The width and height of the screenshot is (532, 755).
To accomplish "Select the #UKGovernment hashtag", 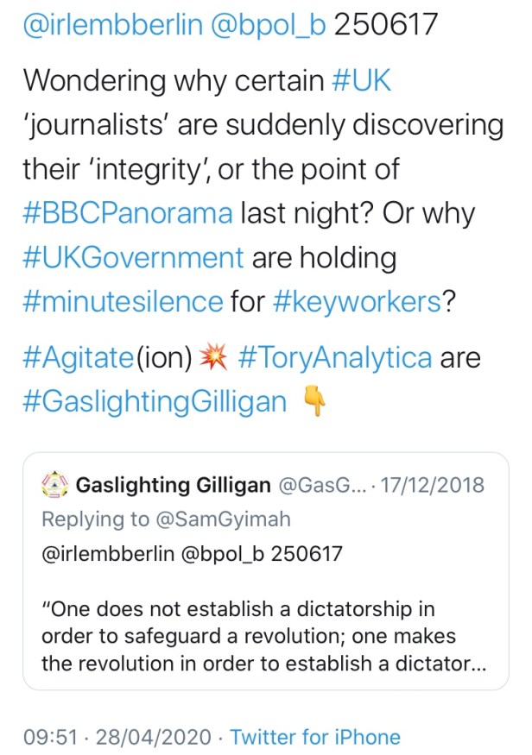I will (x=133, y=257).
